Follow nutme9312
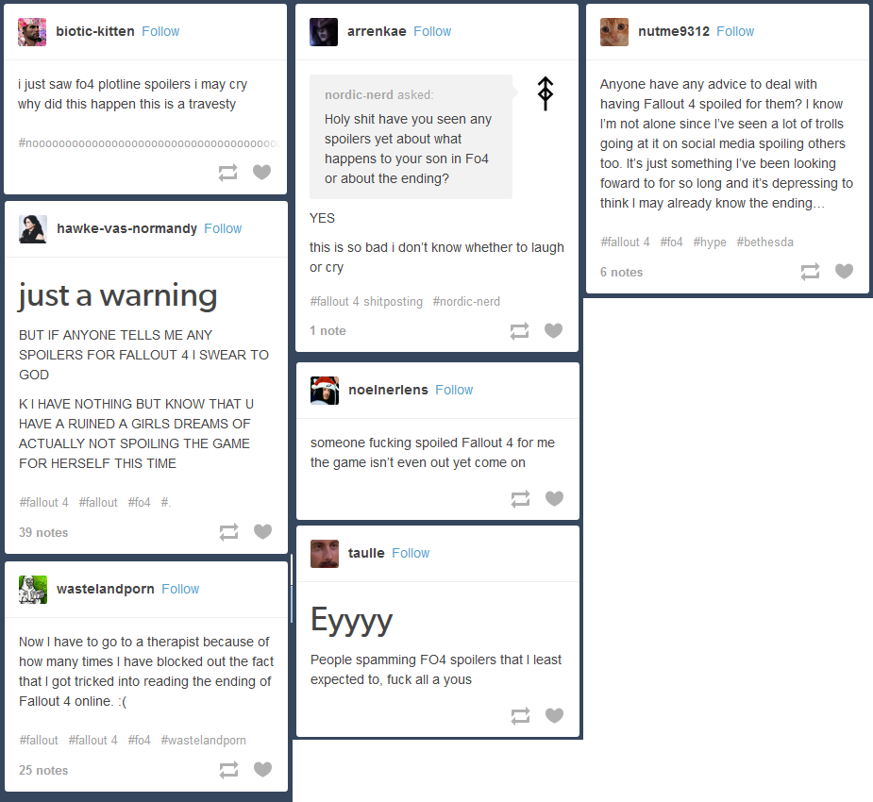873x802 pixels. [x=735, y=31]
